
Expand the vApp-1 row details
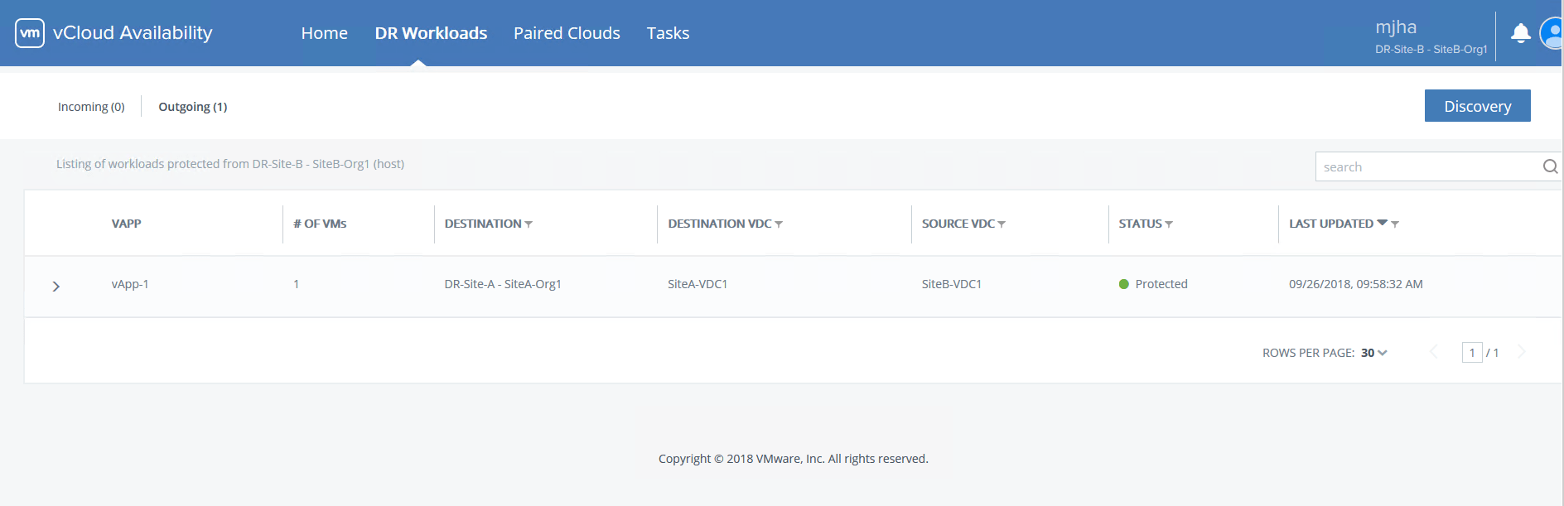[x=56, y=287]
